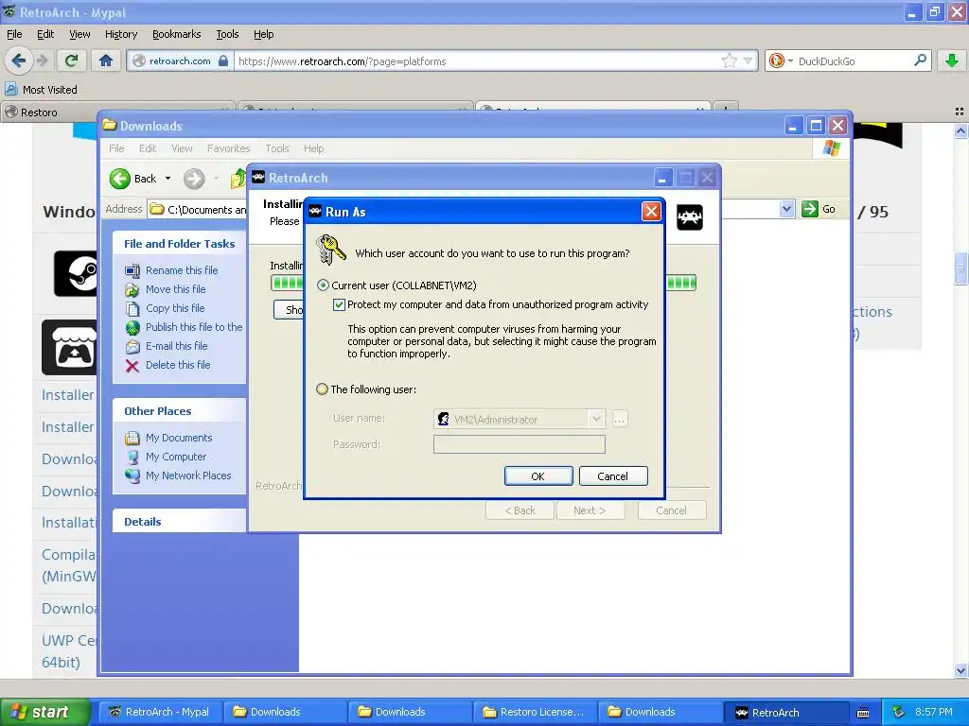The width and height of the screenshot is (969, 726).
Task: Switch to RetroArch - Mypal taskbar item
Action: [x=159, y=712]
